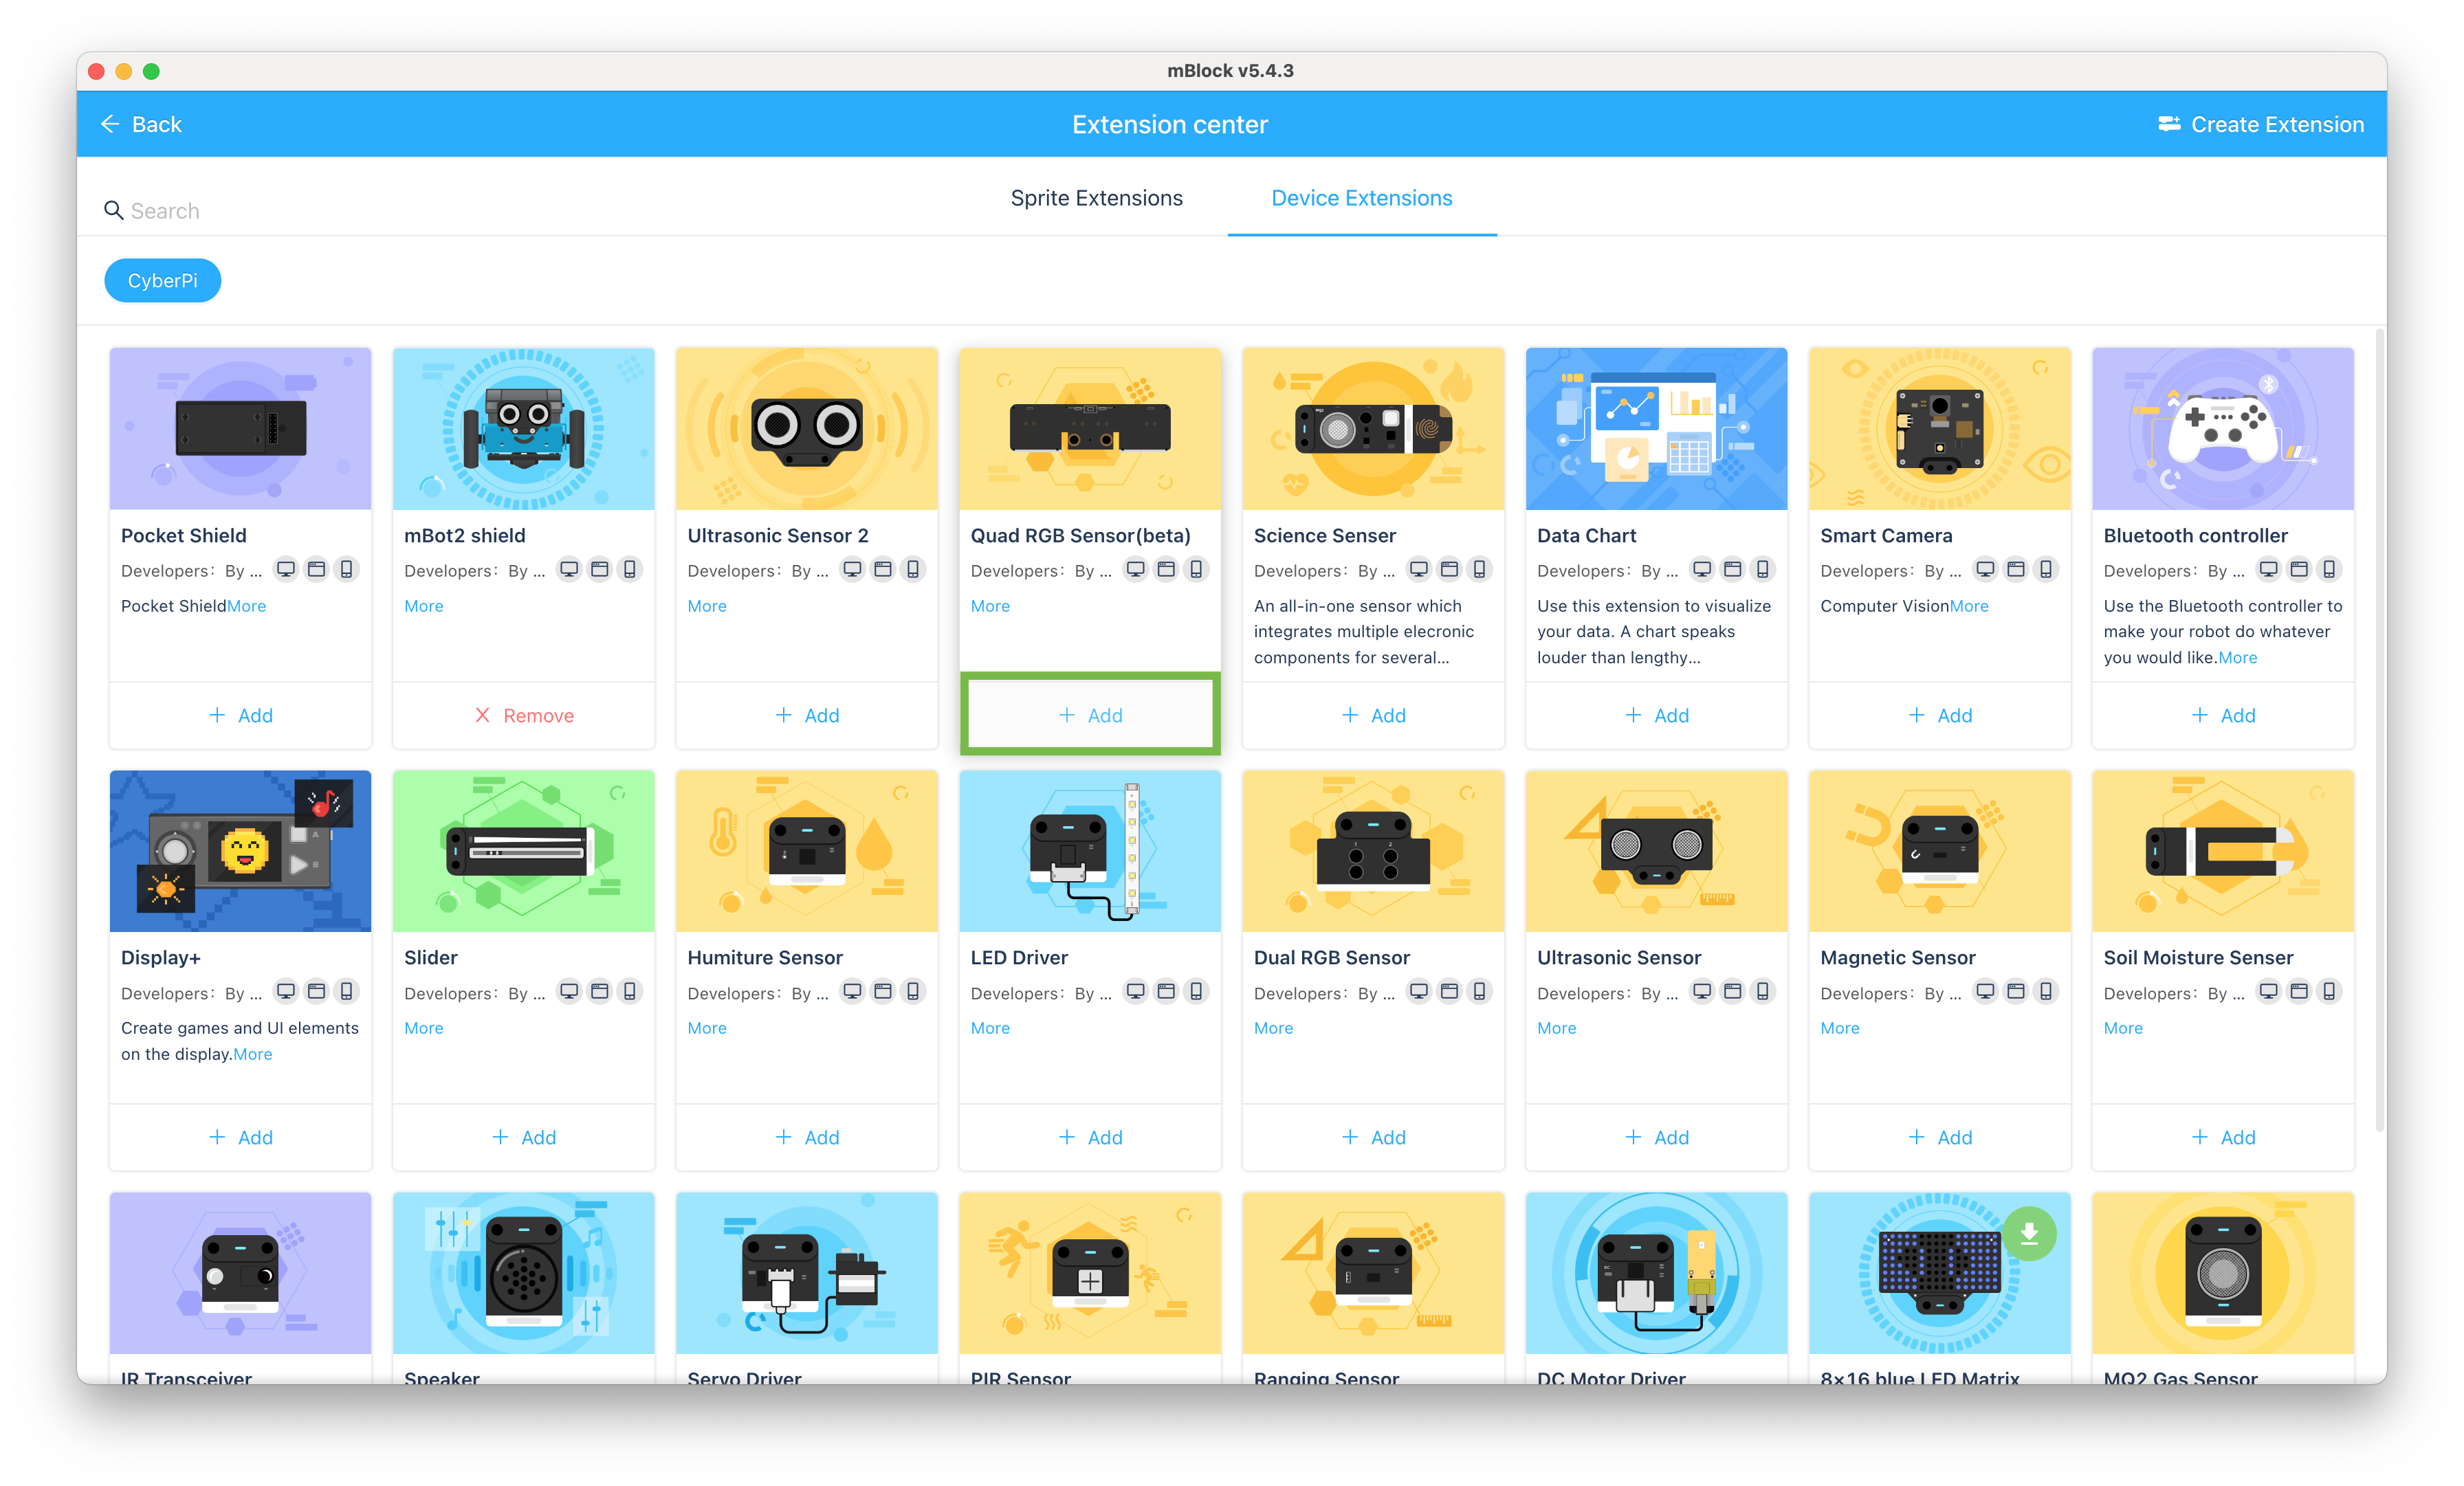2464x1486 pixels.
Task: Click the web platform icon on Dual RGB Sensor
Action: pos(1449,991)
